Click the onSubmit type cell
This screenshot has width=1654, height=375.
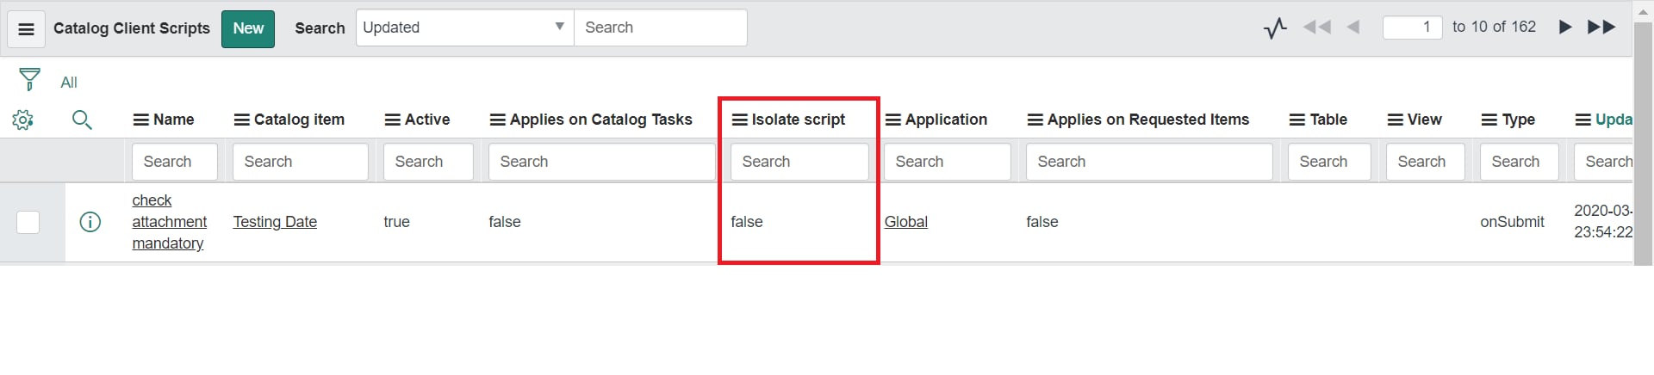click(x=1512, y=222)
